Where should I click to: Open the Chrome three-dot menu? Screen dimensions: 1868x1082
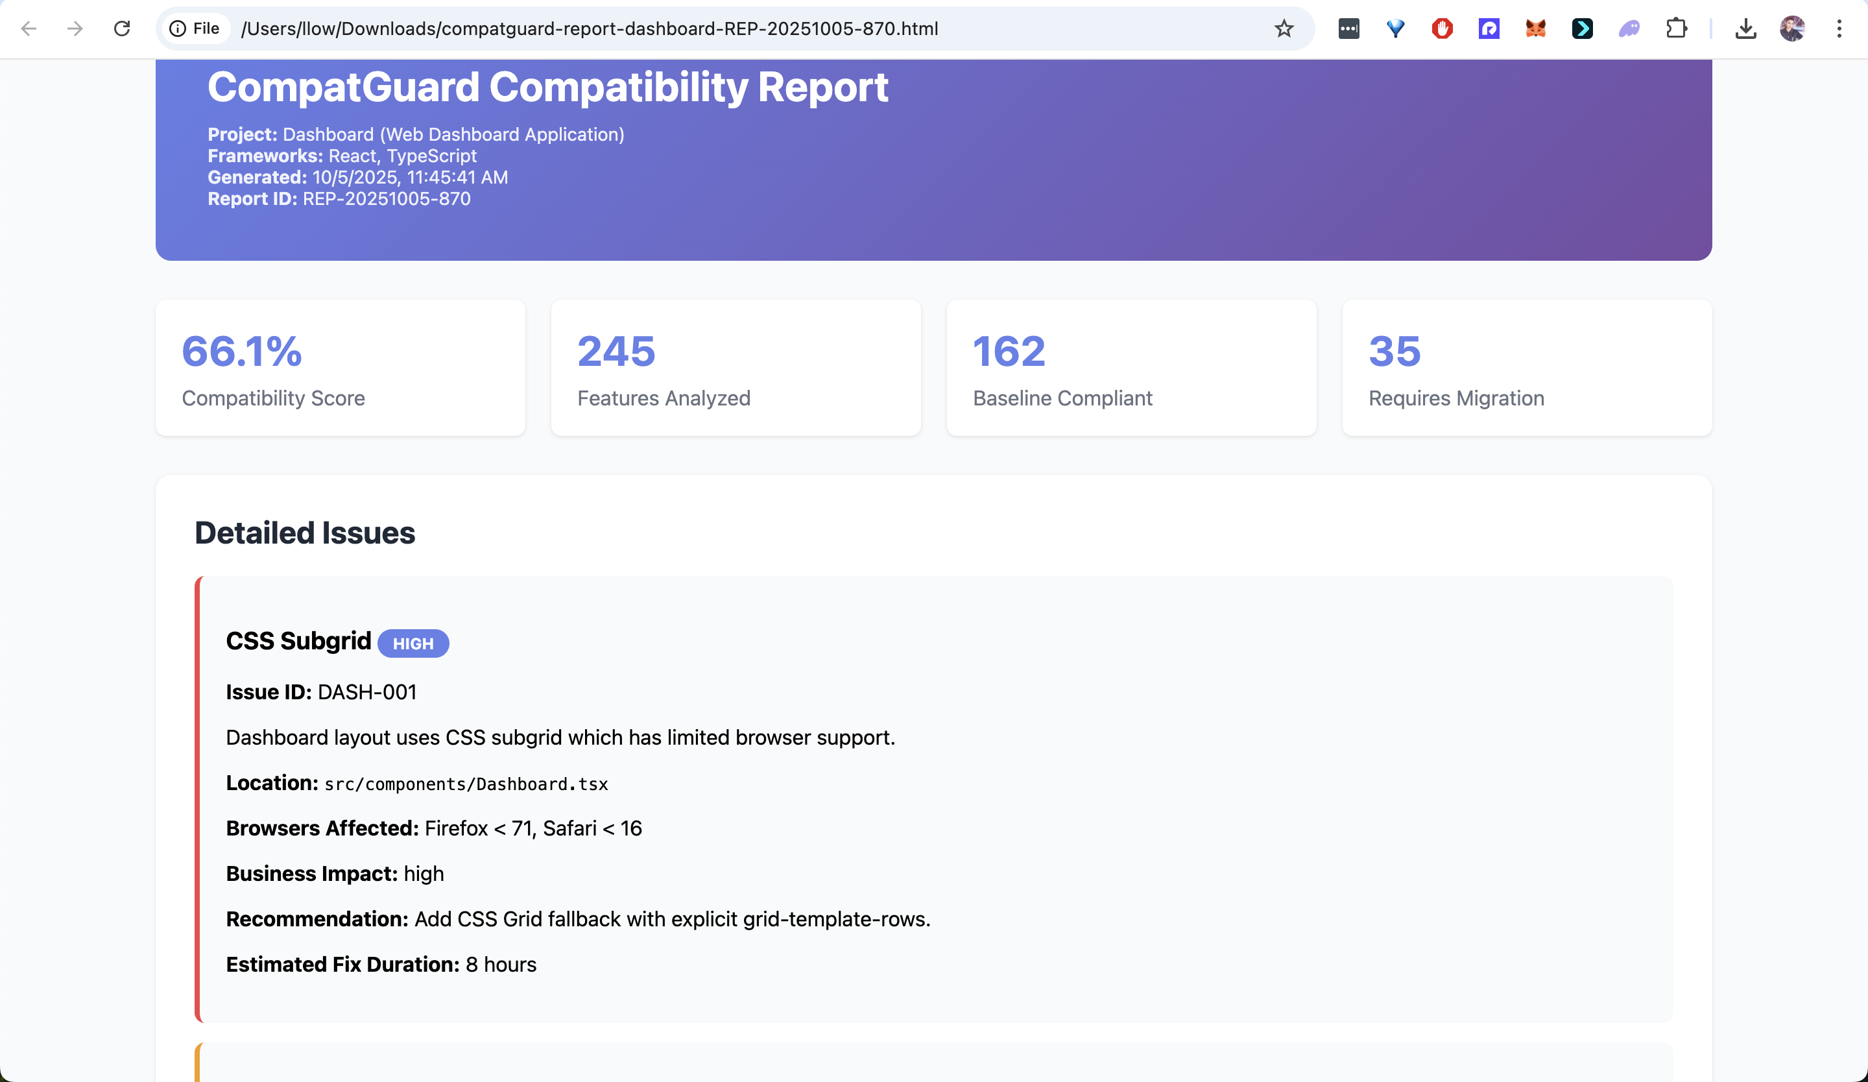pos(1839,29)
